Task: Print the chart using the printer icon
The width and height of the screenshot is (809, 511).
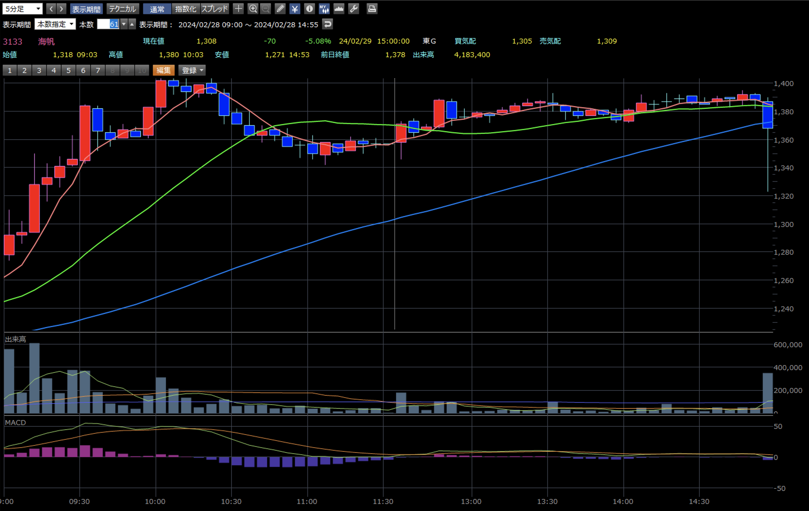Action: click(x=372, y=9)
